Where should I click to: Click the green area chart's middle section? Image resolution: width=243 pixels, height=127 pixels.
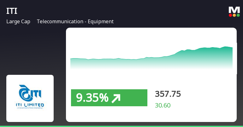[151, 62]
